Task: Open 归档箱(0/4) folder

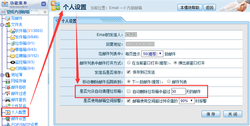Action: point(25,68)
